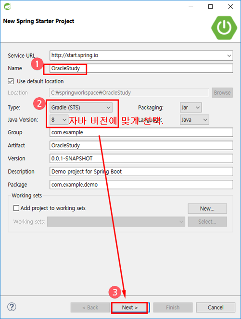Open the Java Version dropdown
Image resolution: width=241 pixels, height=319 pixels.
click(x=59, y=120)
